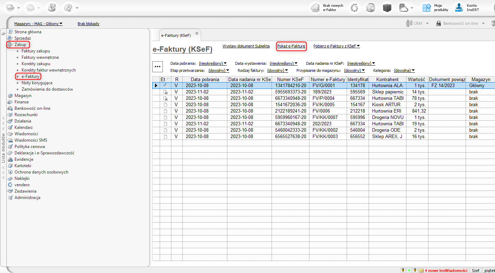Viewport: 495px width, 273px height.
Task: Click the globe icon in top toolbar
Action: (370, 7)
